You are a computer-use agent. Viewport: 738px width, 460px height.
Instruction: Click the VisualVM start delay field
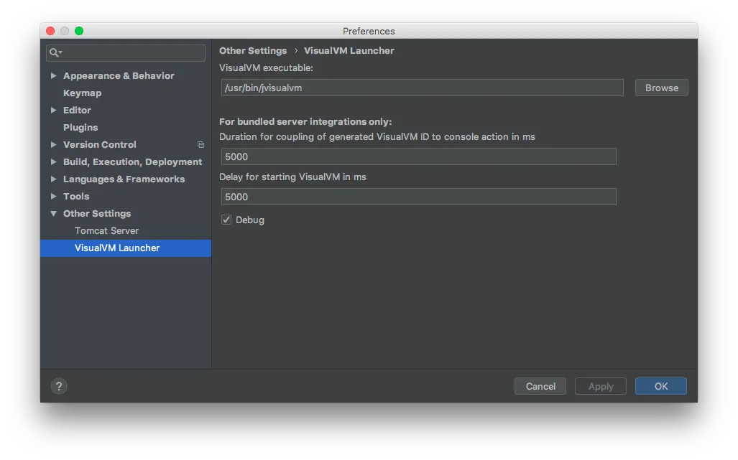tap(418, 197)
